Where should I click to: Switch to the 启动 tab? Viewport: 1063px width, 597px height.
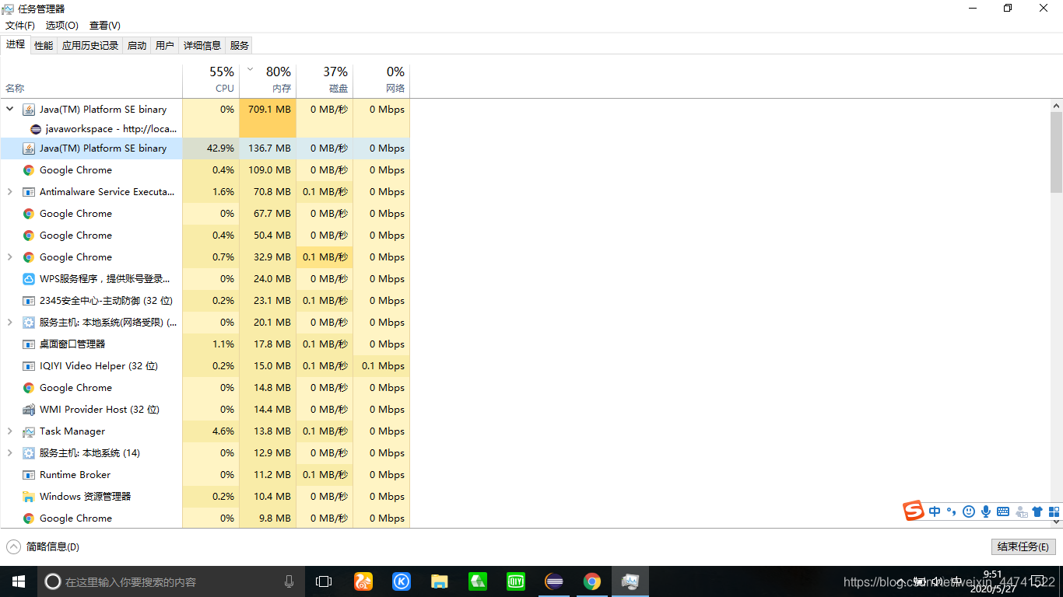[137, 46]
